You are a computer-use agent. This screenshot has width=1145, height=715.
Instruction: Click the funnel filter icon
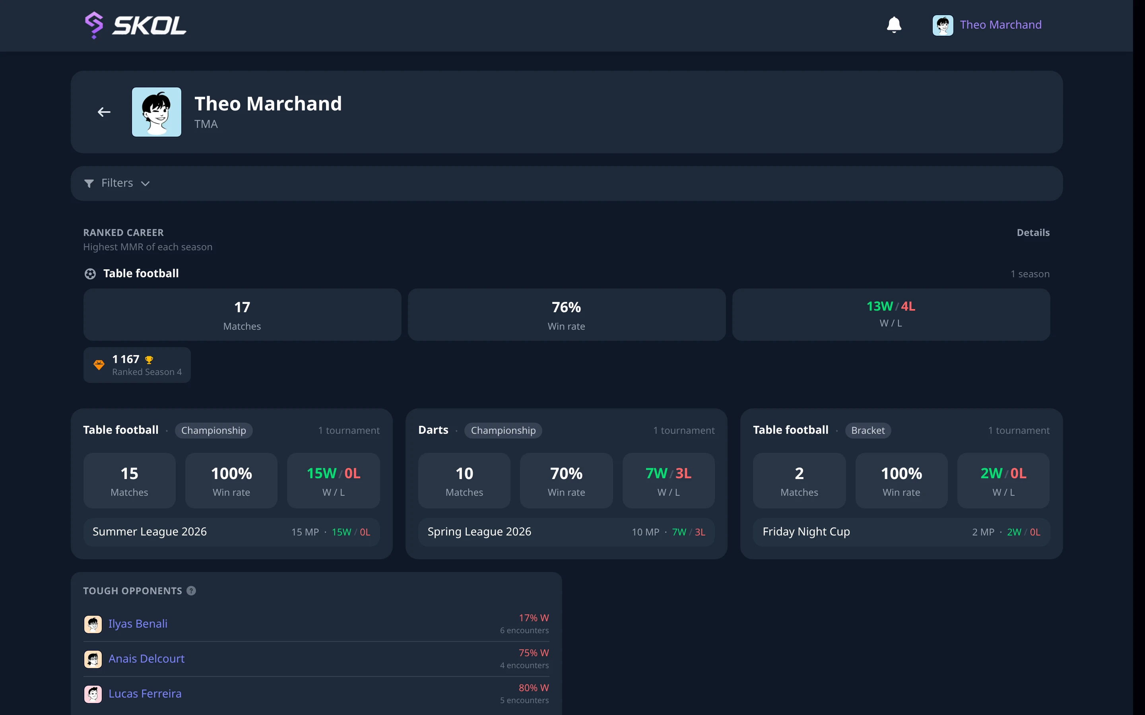(89, 184)
